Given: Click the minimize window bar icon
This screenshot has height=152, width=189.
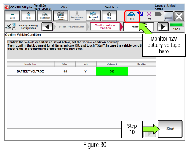Looking at the screenshot, I should (169, 16).
